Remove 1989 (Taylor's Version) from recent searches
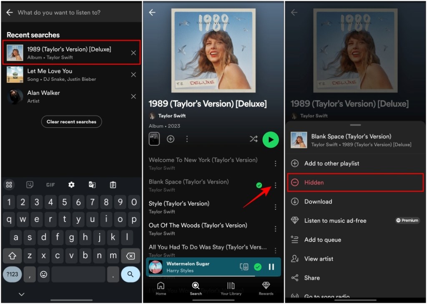427x304 pixels. click(x=133, y=53)
